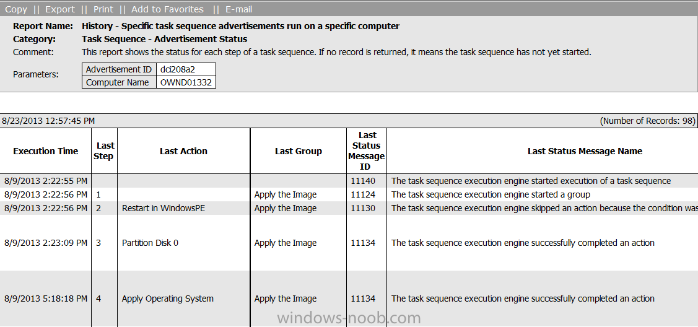
Task: Select Print in the report toolbar
Action: pyautogui.click(x=103, y=9)
